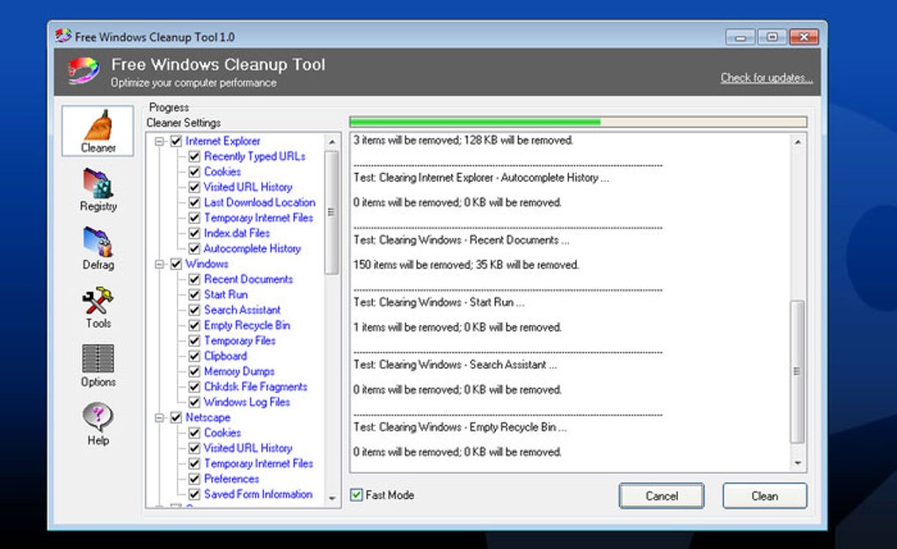
Task: Toggle Last Download Location checkbox
Action: click(x=194, y=203)
